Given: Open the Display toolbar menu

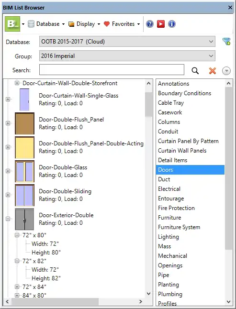Looking at the screenshot, I should 84,24.
